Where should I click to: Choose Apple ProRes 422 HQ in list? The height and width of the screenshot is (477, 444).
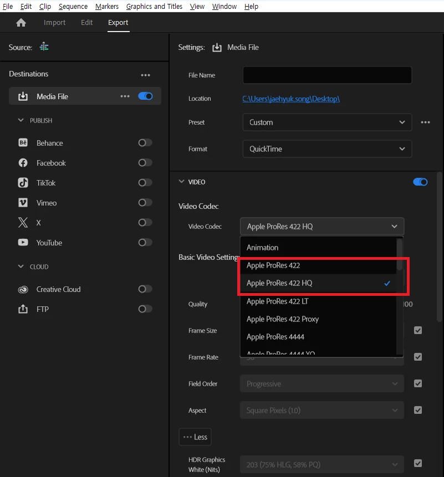click(318, 283)
